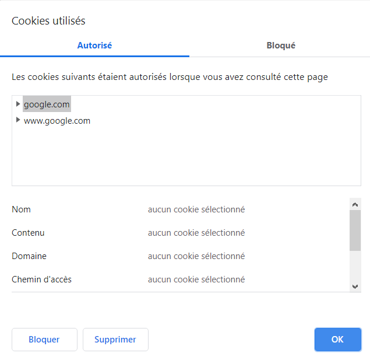
Task: Click the details scrollbar down arrow
Action: pyautogui.click(x=355, y=286)
